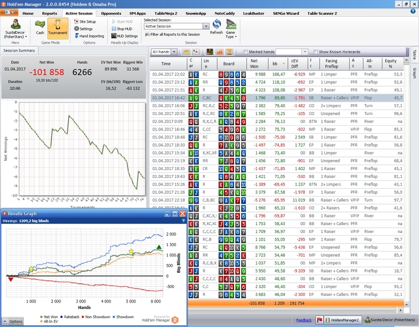Enable Show Known Holecards
The height and width of the screenshot is (327, 419).
coord(315,52)
